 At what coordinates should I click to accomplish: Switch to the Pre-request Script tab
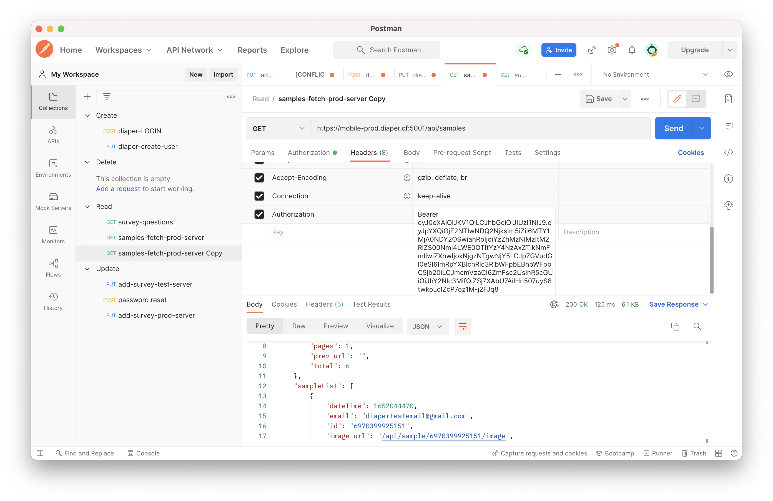click(462, 153)
